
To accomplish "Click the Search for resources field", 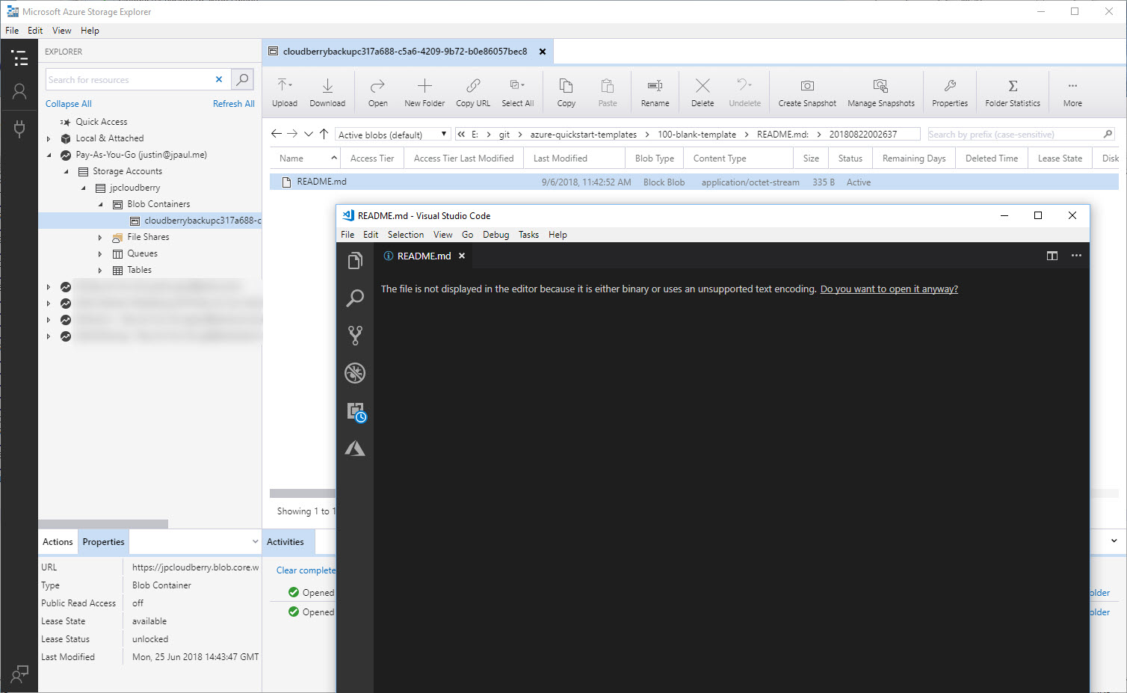I will coord(130,79).
